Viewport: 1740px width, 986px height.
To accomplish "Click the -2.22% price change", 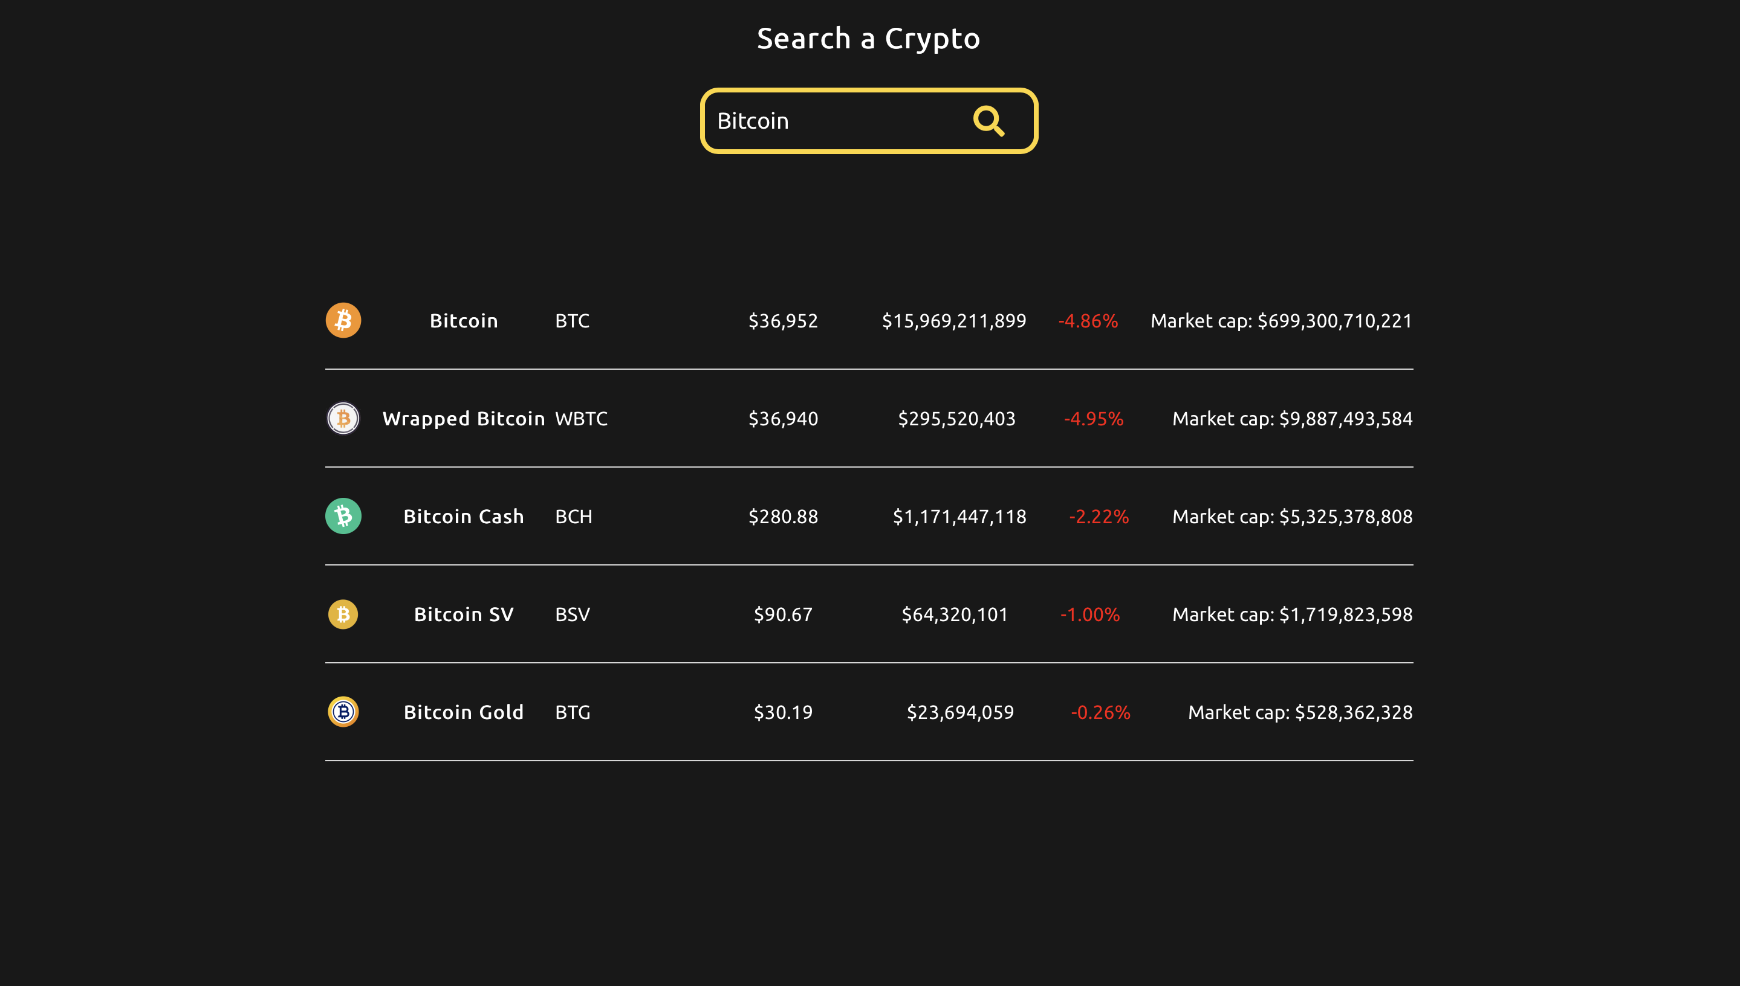I will (x=1099, y=517).
